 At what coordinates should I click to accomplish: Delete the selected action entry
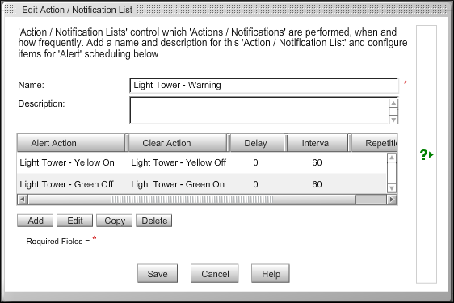coord(154,221)
